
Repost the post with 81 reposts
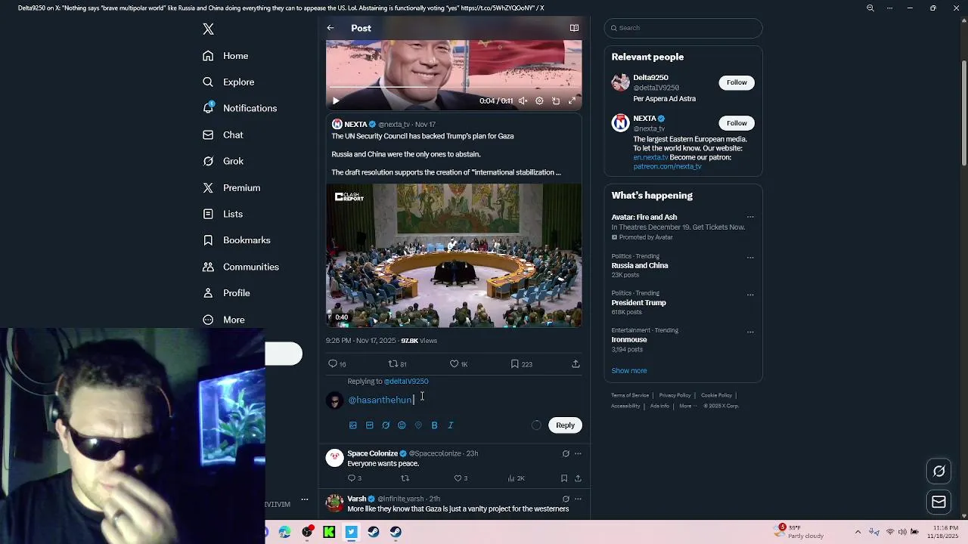click(397, 364)
